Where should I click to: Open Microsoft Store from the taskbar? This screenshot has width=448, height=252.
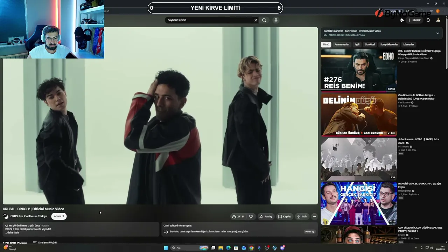click(236, 248)
